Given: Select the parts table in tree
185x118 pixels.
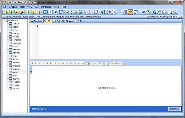Looking at the screenshot, I should [x=15, y=75].
